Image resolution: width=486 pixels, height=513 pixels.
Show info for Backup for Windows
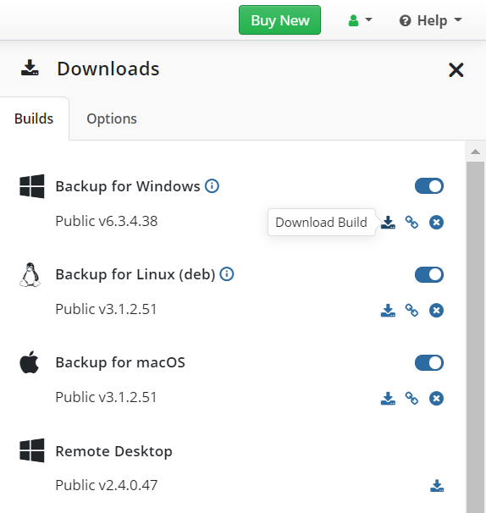coord(212,186)
